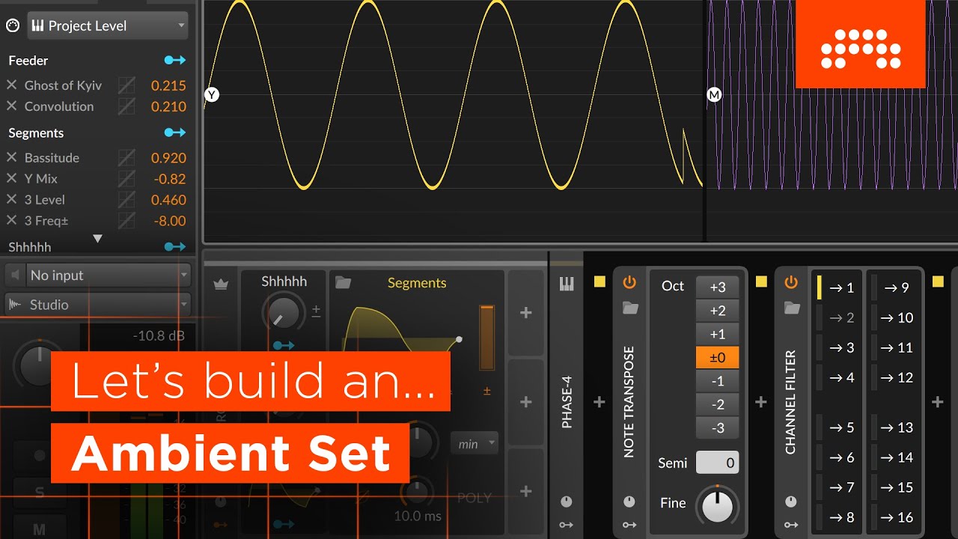The height and width of the screenshot is (539, 958).
Task: Adjust the Fine tuning knob
Action: pos(717,505)
